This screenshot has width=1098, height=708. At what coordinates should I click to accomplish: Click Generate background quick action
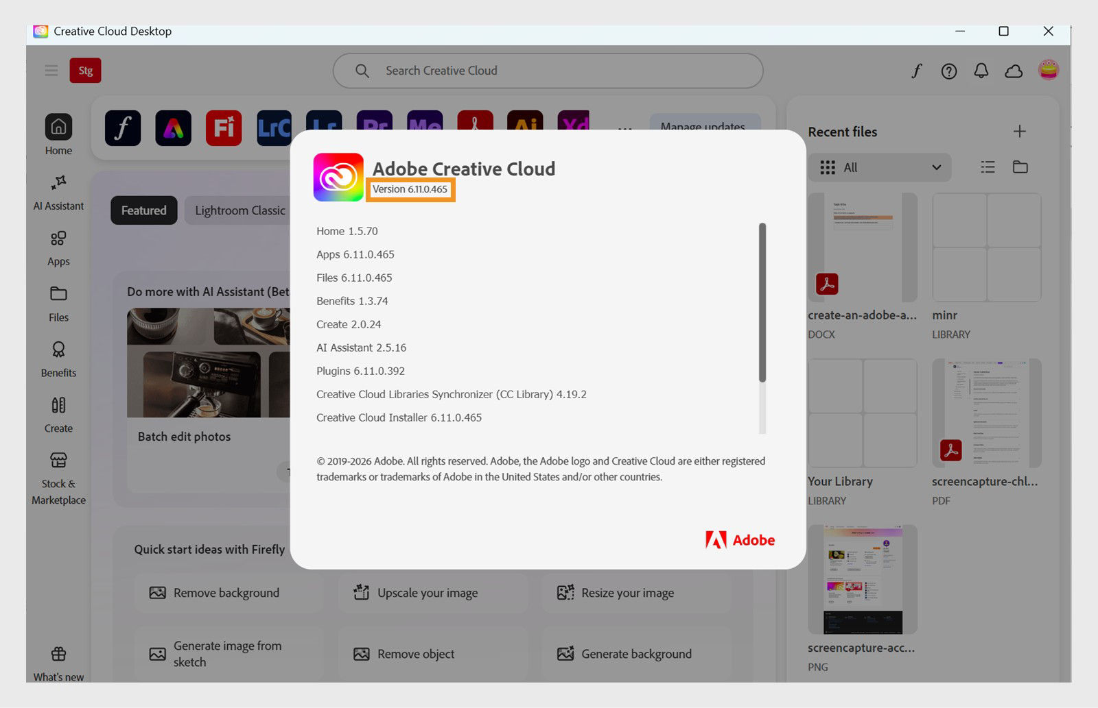coord(635,654)
